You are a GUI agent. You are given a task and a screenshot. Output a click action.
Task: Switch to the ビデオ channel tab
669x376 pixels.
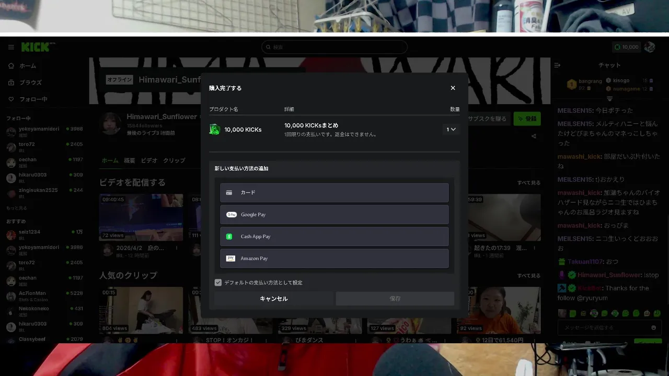click(x=149, y=161)
